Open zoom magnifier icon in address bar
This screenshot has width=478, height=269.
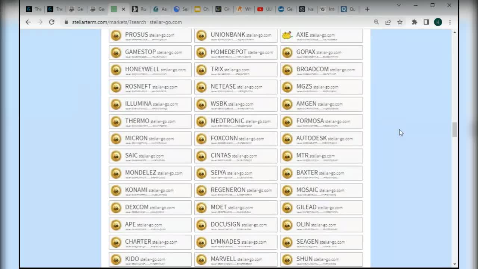376,22
